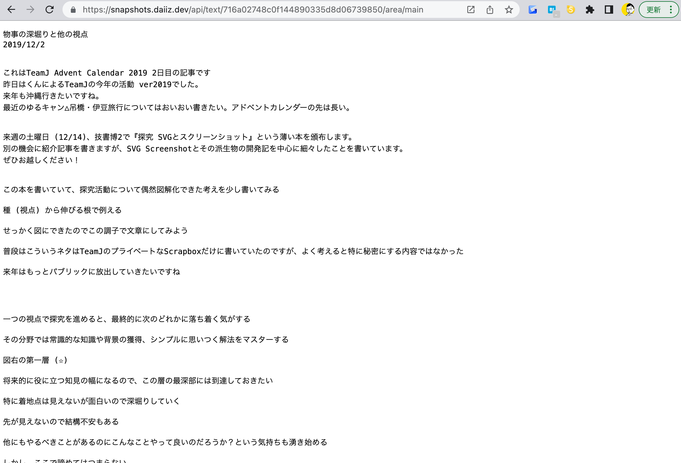
Task: Click the date text 2019/12/2
Action: pyautogui.click(x=24, y=45)
